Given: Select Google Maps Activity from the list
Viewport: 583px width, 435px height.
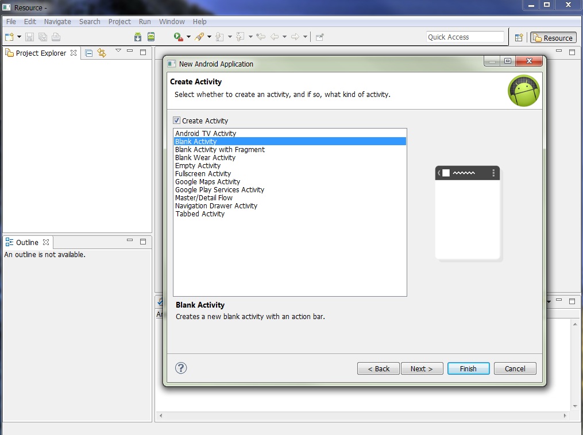Looking at the screenshot, I should point(207,182).
